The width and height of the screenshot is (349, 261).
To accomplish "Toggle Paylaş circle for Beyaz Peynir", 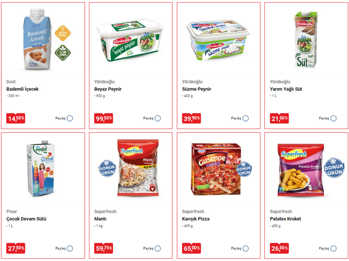I will [x=158, y=118].
